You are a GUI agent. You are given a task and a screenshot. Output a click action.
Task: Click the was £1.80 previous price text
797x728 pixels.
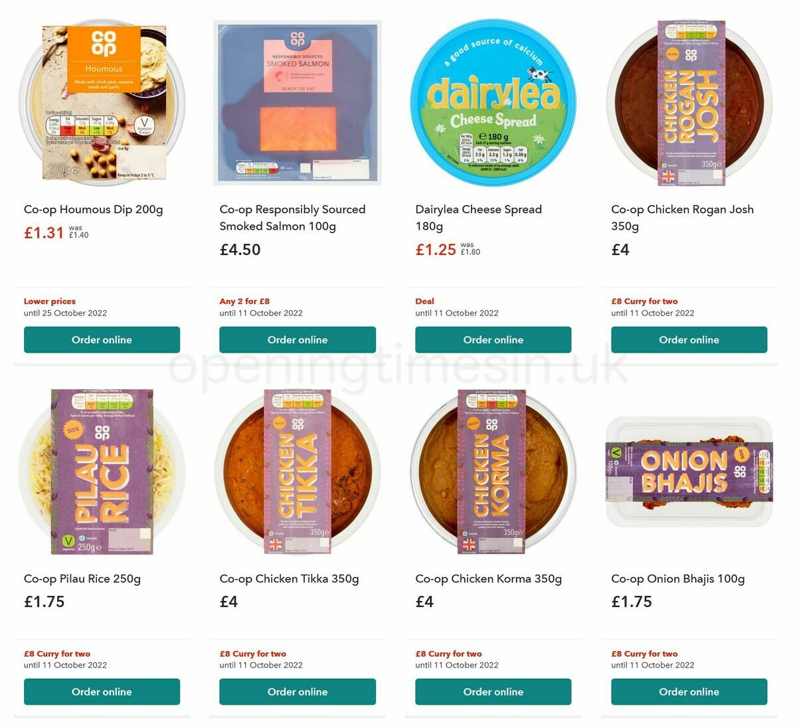click(x=469, y=247)
